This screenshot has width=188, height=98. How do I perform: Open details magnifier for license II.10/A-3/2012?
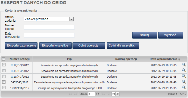pos(184,76)
